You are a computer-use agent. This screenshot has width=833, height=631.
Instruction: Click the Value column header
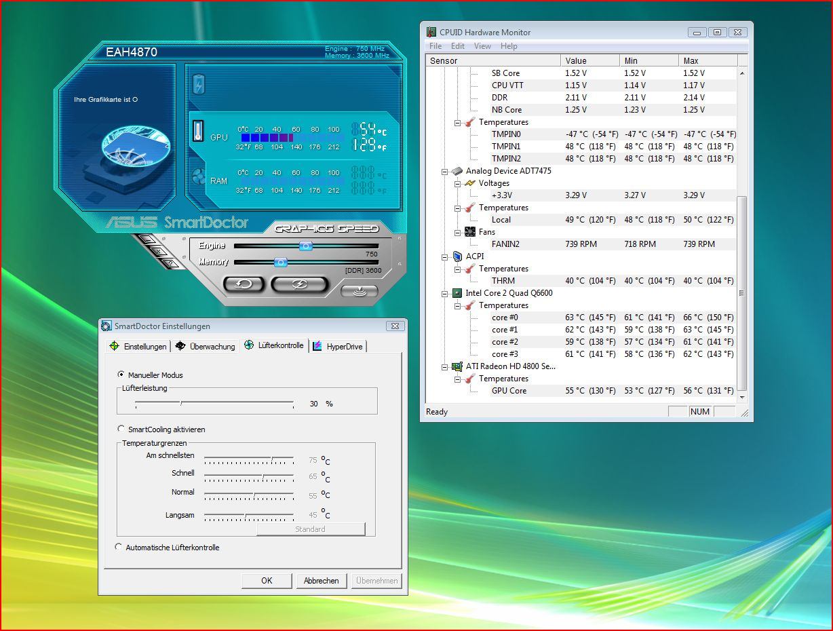click(590, 60)
